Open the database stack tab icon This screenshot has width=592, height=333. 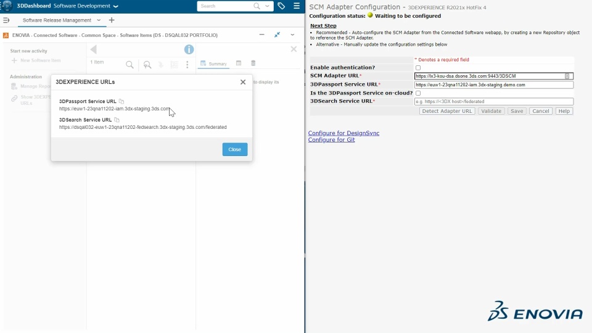coord(253,63)
